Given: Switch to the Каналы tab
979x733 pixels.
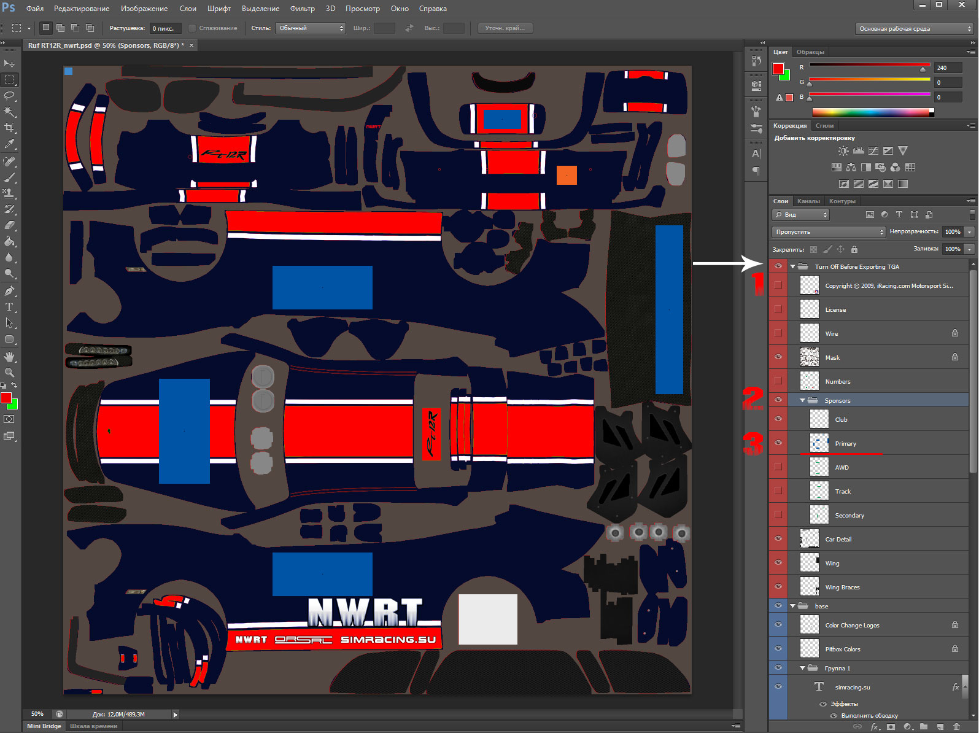Looking at the screenshot, I should point(808,201).
